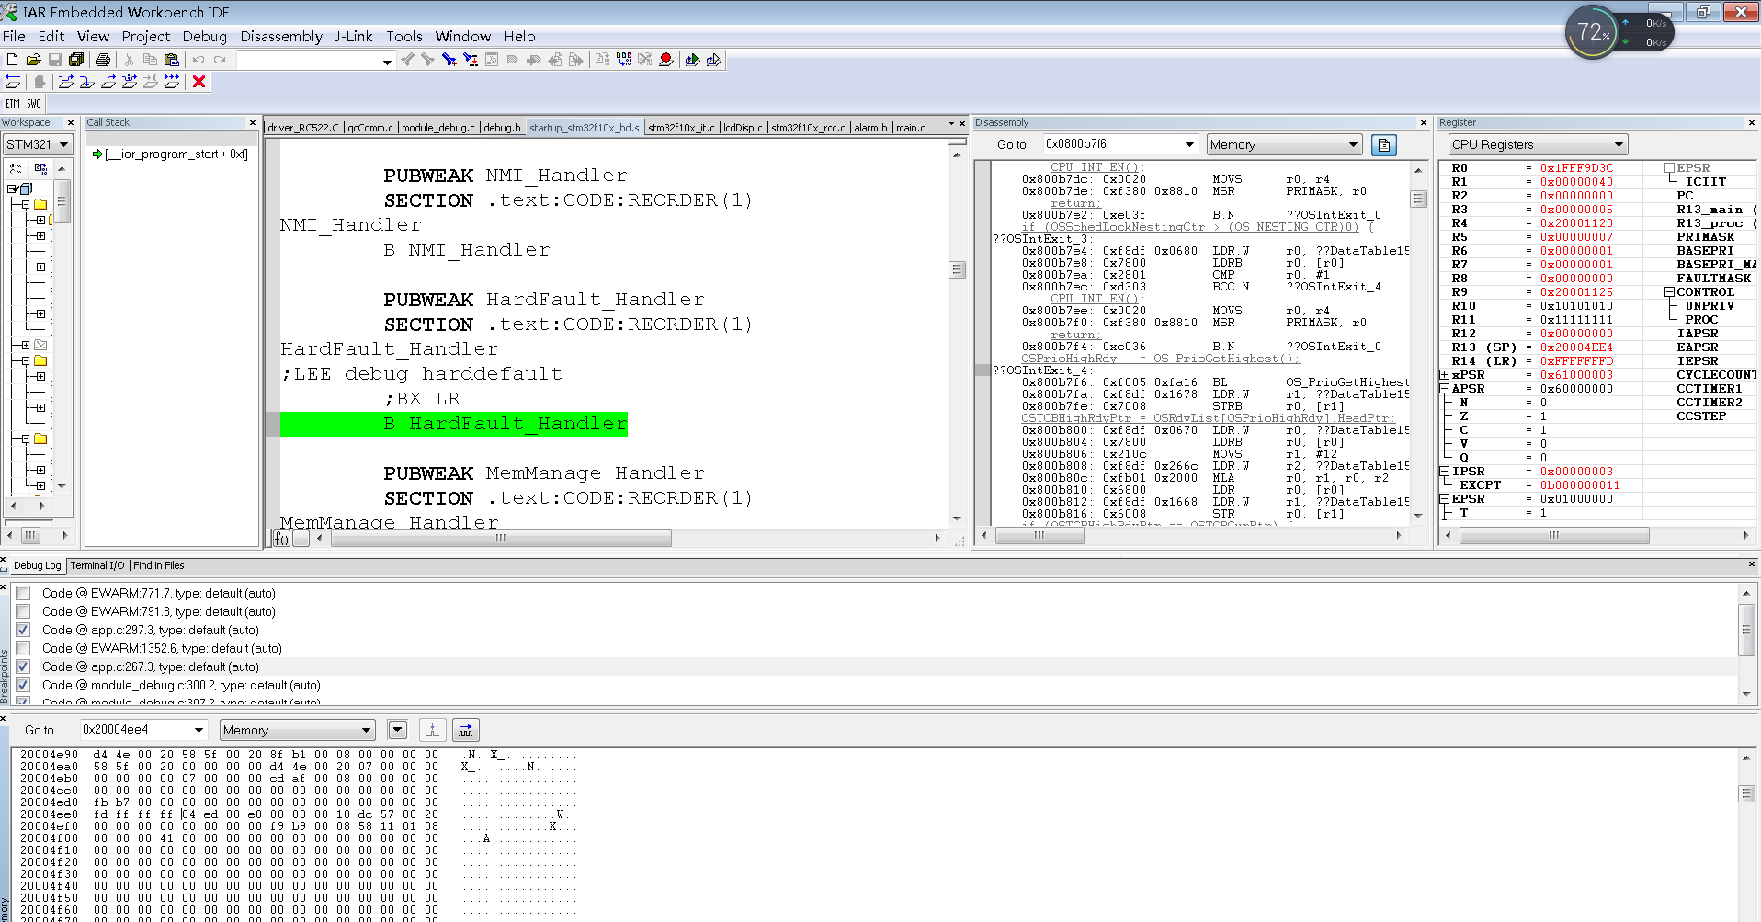
Task: Click the R13 (SP) register value 0x20004EE4
Action: coord(1576,347)
